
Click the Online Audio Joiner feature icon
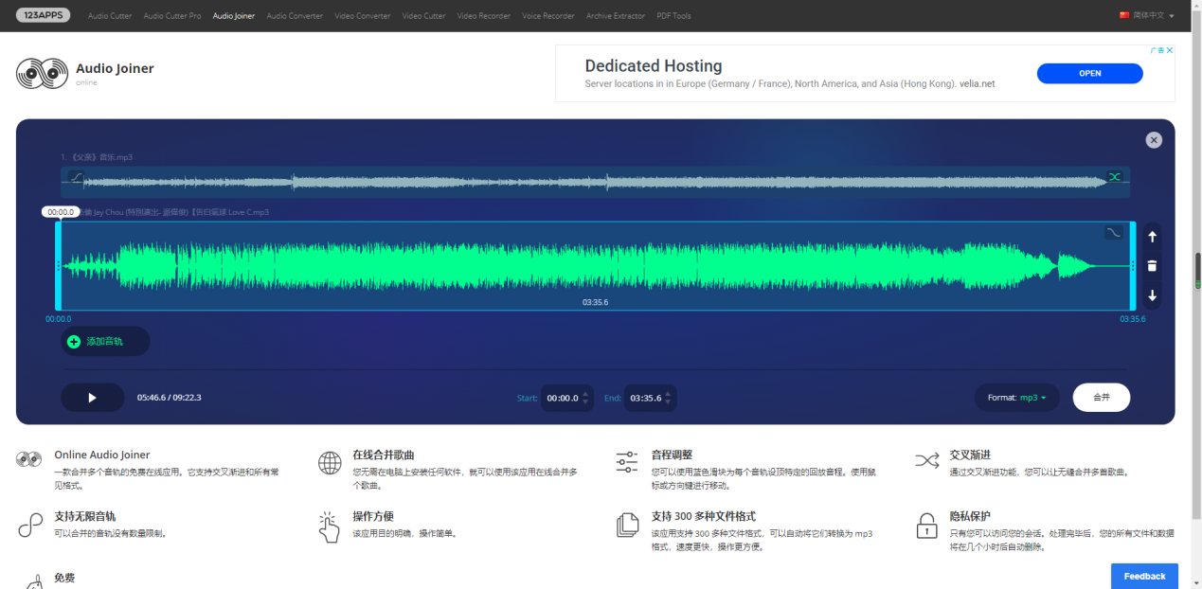pyautogui.click(x=29, y=459)
